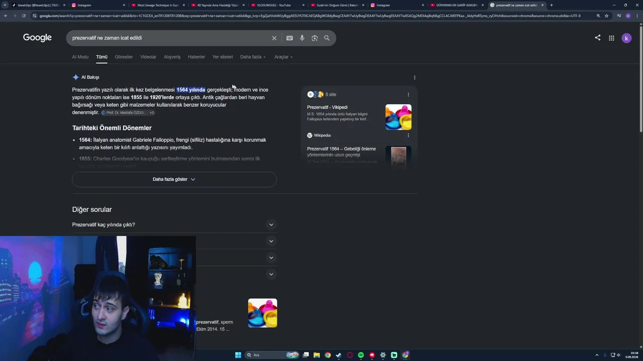Image resolution: width=643 pixels, height=361 pixels.
Task: Click the Tarihteki Önemli Dönemler heading
Action: point(112,128)
